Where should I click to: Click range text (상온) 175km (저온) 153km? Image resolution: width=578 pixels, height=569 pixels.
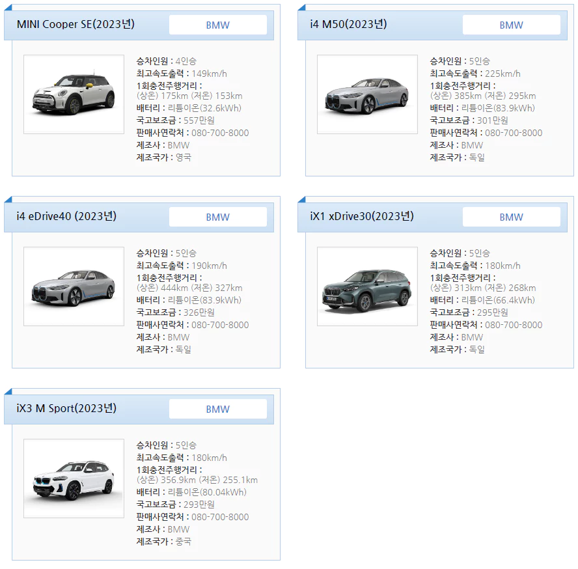click(x=189, y=96)
